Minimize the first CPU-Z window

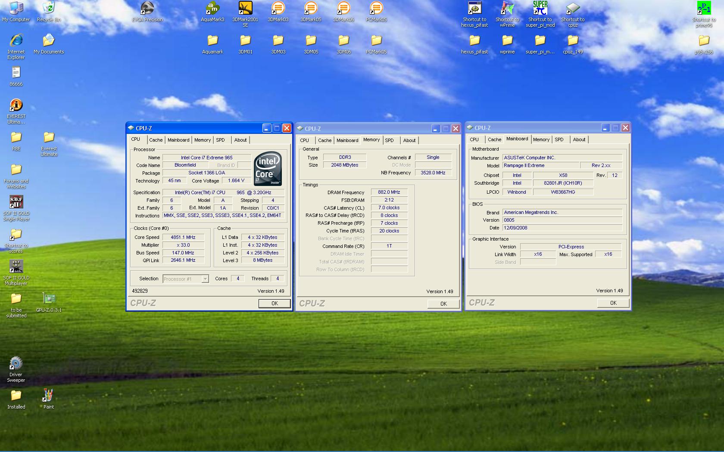tap(267, 128)
